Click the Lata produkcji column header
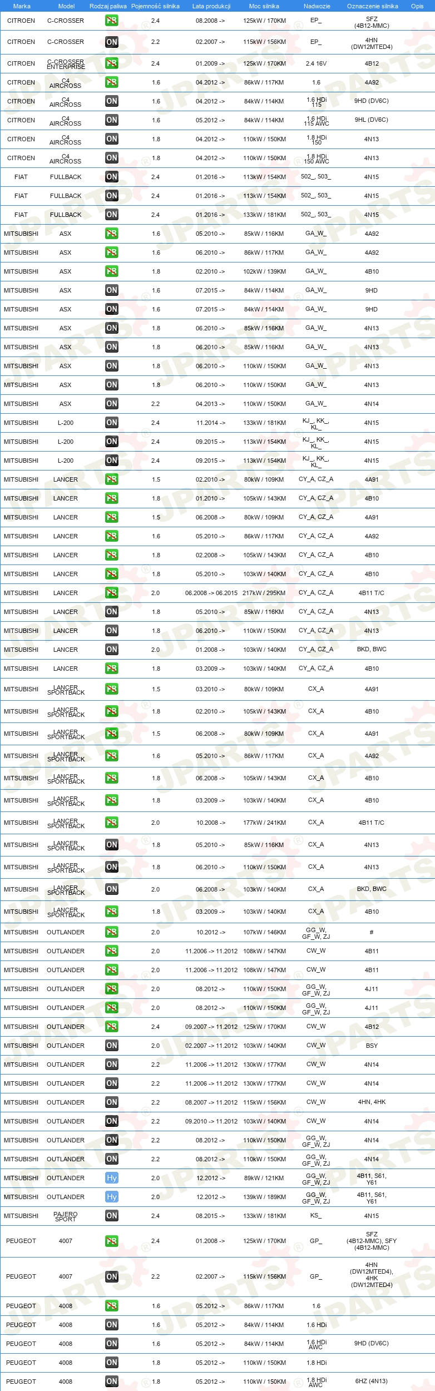Image resolution: width=435 pixels, height=1391 pixels. coord(211,6)
